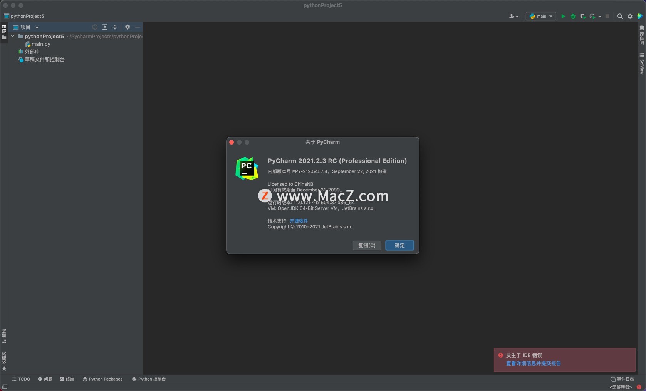This screenshot has width=646, height=391.
Task: Click the 复制(C) button
Action: pyautogui.click(x=367, y=245)
